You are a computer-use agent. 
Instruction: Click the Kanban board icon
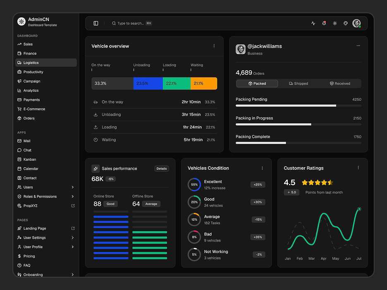(x=19, y=159)
